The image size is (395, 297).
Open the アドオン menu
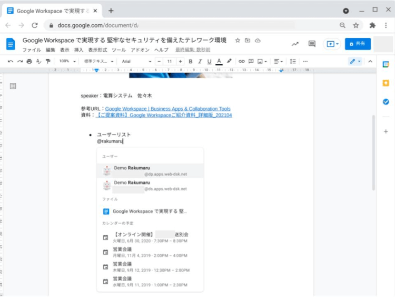click(140, 50)
